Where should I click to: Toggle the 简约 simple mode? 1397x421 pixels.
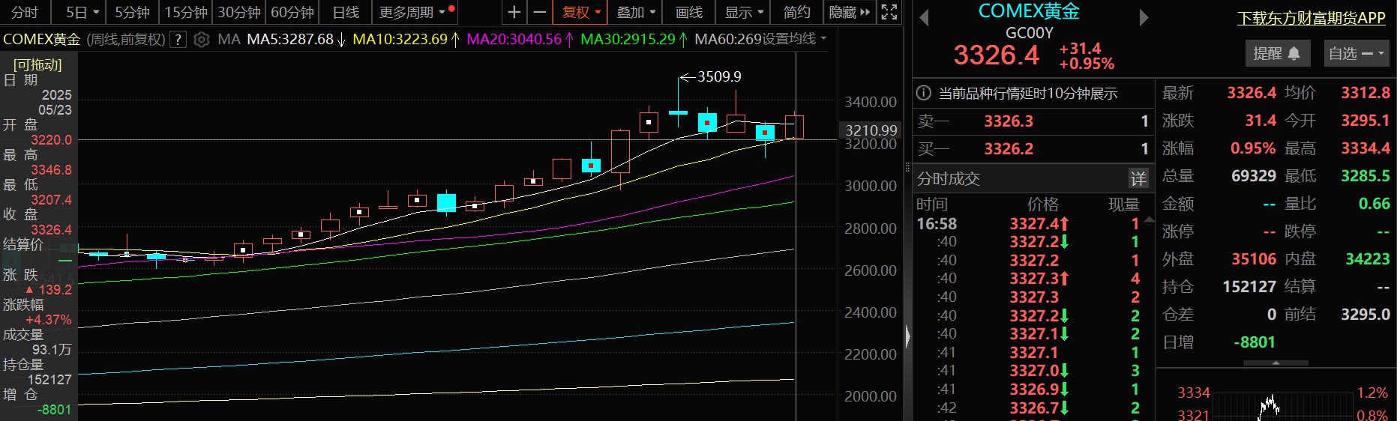[796, 12]
